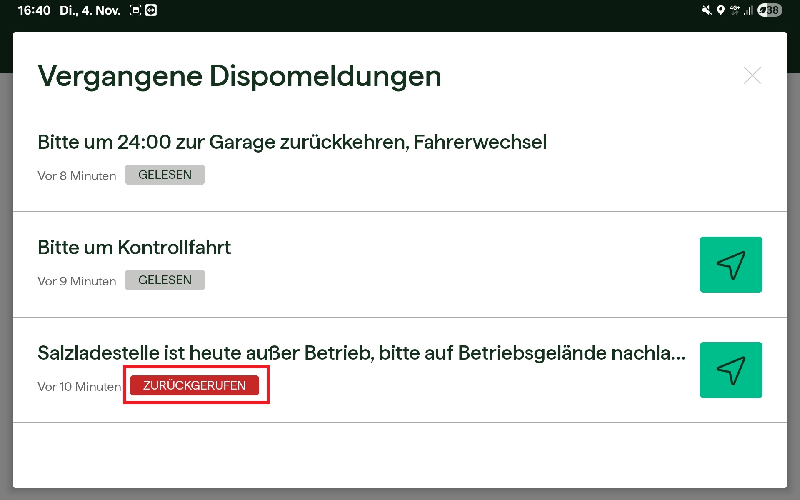800x500 pixels.
Task: Close the Vergangene Dispomeldungen dialog
Action: point(752,75)
